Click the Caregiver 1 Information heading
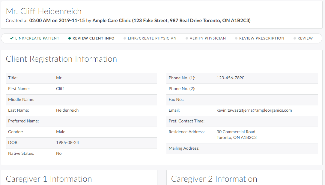This screenshot has width=325, height=185. click(49, 179)
